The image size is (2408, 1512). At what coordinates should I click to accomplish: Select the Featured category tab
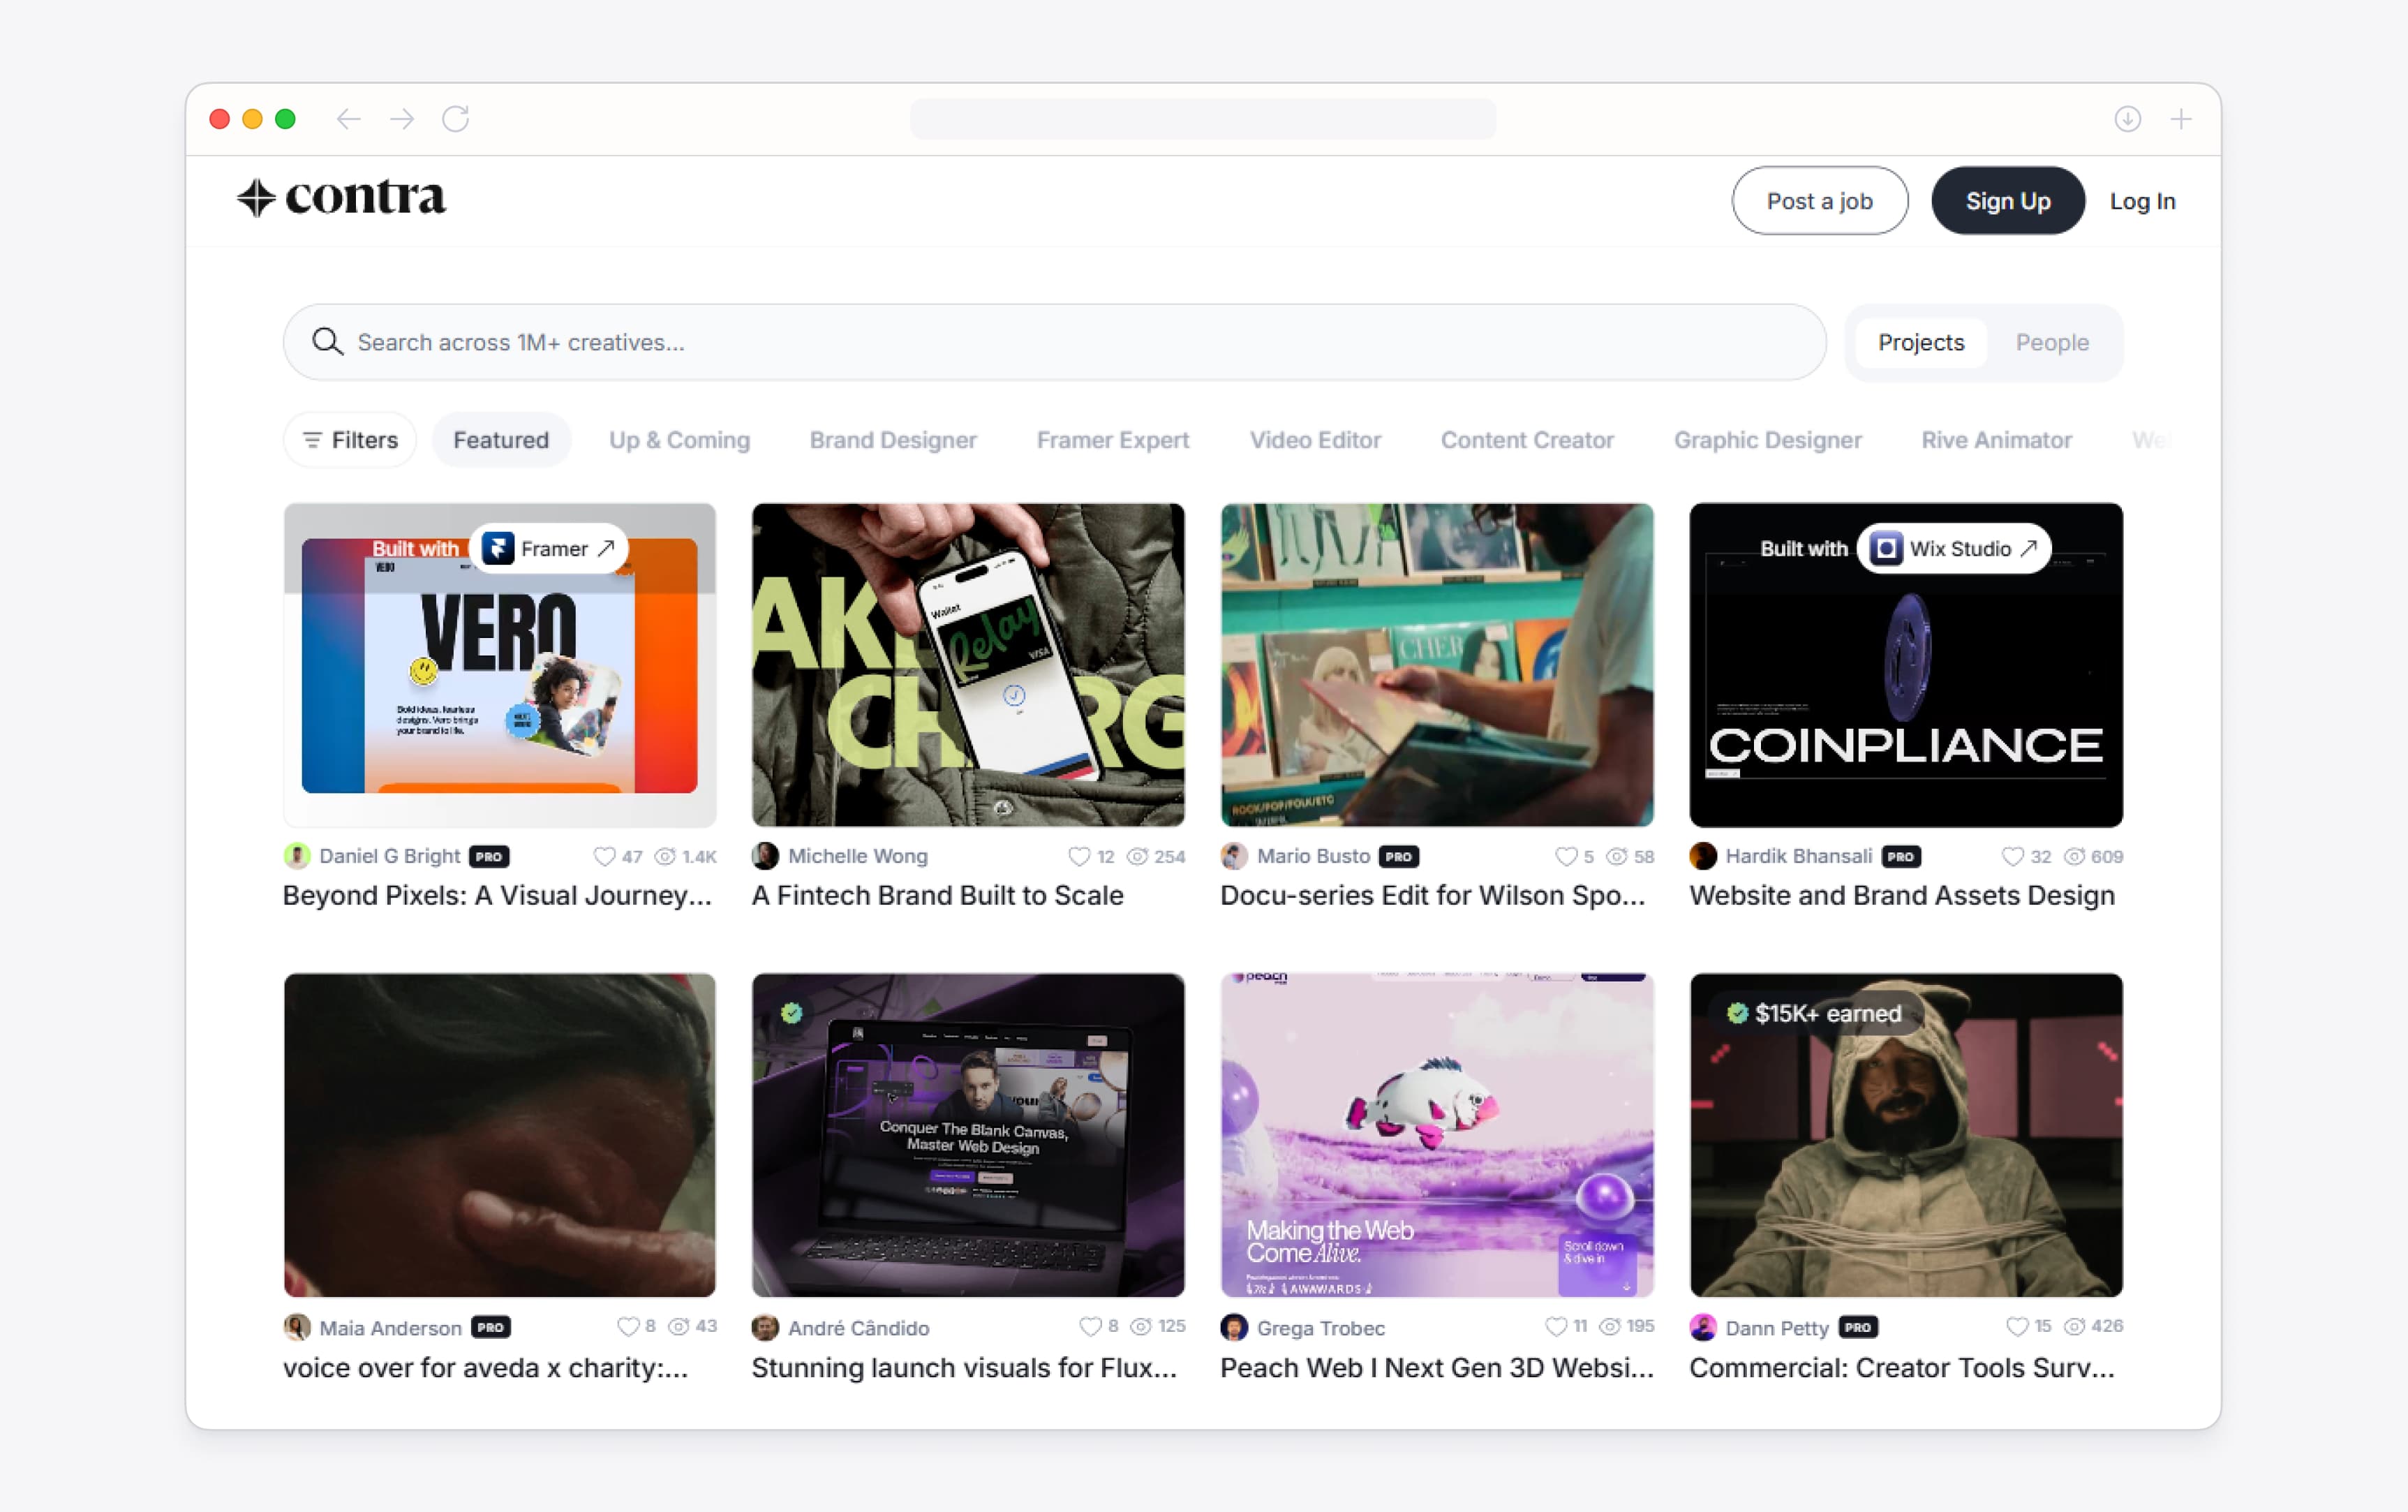pyautogui.click(x=500, y=440)
